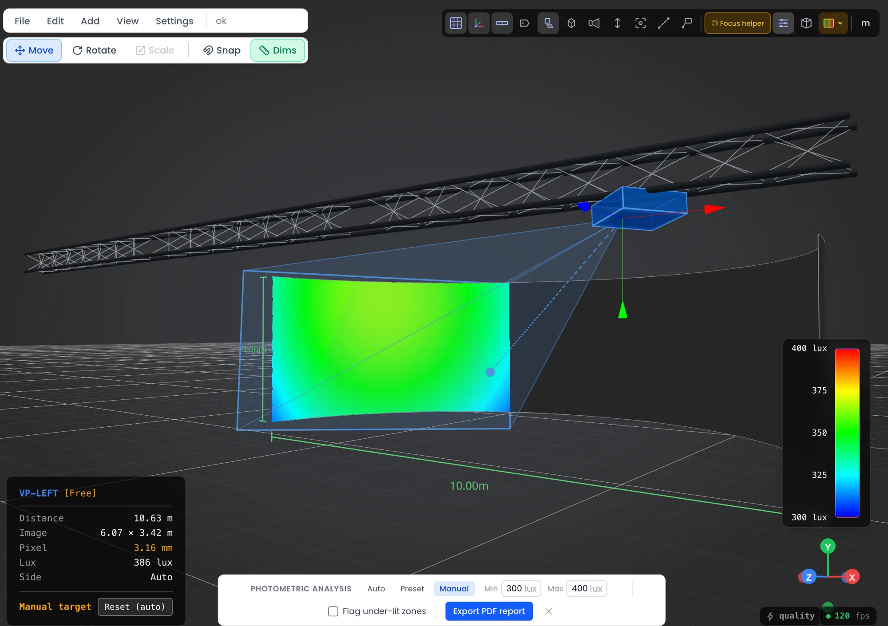The width and height of the screenshot is (888, 626).
Task: Select the blue projector box
Action: point(639,209)
